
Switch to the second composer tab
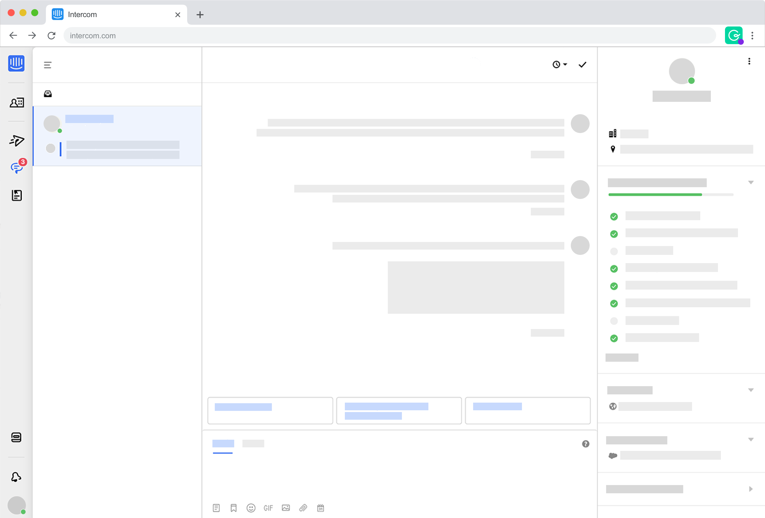point(253,444)
